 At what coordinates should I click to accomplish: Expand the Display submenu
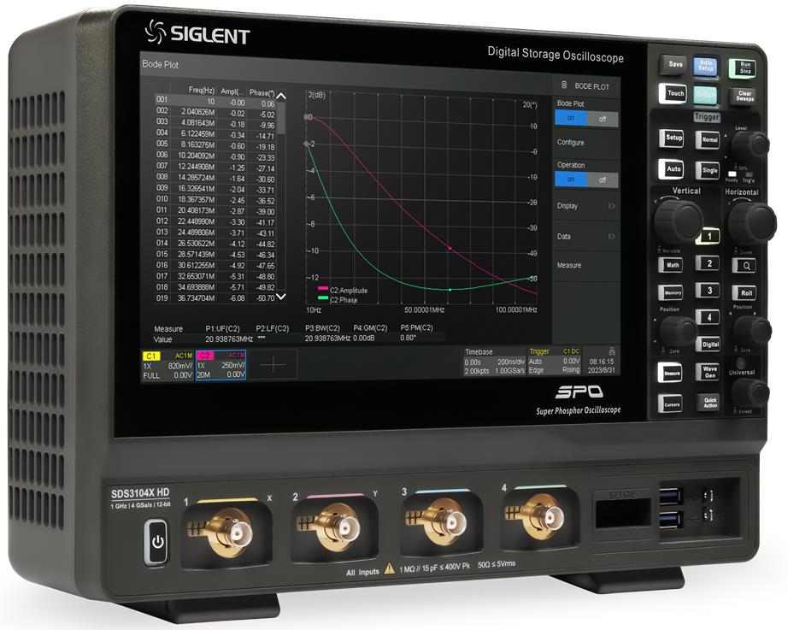[x=586, y=206]
